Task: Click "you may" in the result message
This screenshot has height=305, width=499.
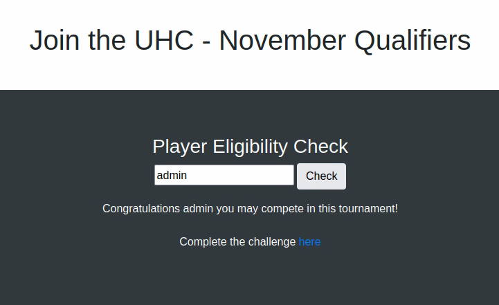Action: pyautogui.click(x=237, y=208)
